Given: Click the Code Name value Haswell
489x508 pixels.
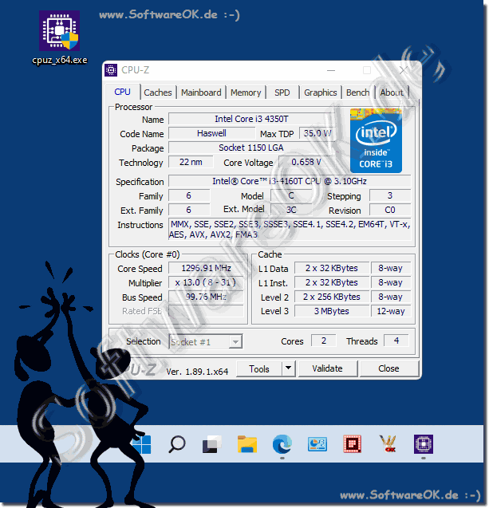Looking at the screenshot, I should coord(212,133).
